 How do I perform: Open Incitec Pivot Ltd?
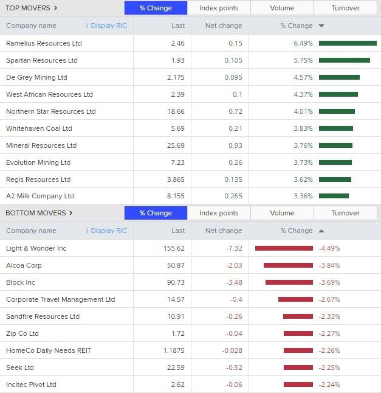[x=31, y=384]
